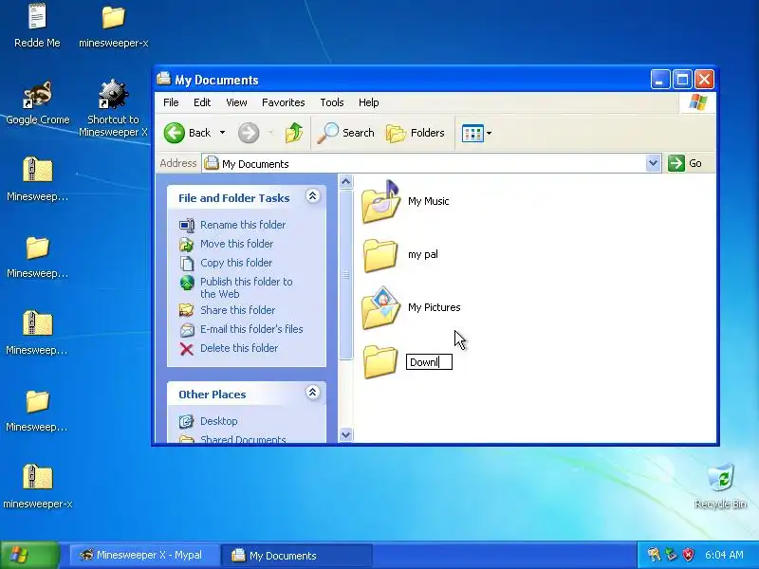Open the Search pane

point(345,133)
